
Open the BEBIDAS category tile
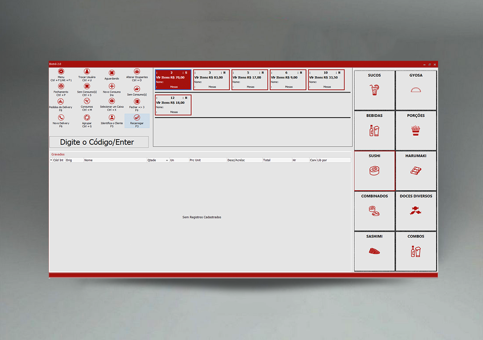[x=374, y=130]
